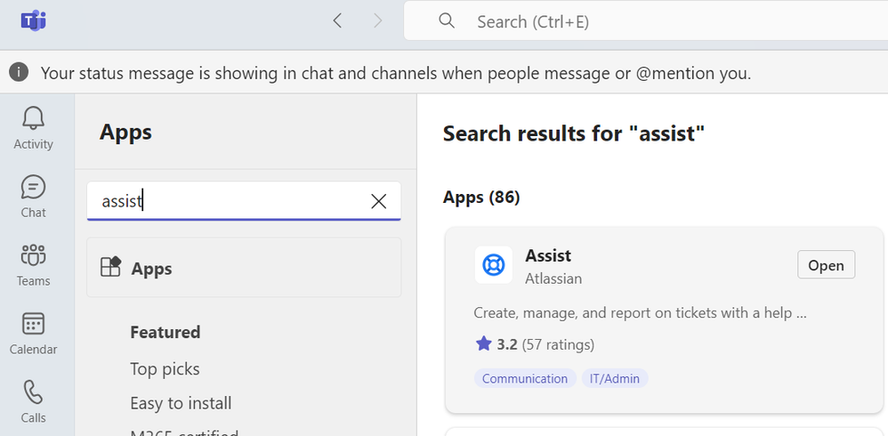Open Calls from the sidebar
888x436 pixels.
click(x=34, y=401)
